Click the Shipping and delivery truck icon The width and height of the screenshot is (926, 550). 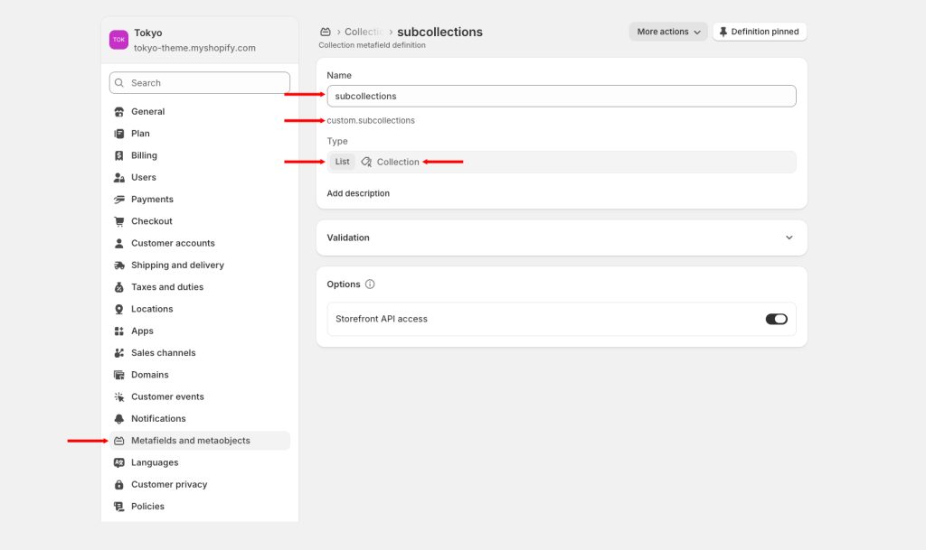(118, 266)
